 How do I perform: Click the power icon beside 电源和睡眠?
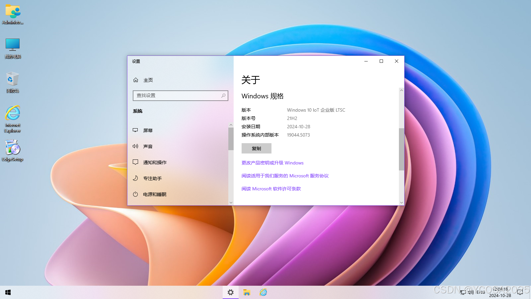pos(135,194)
